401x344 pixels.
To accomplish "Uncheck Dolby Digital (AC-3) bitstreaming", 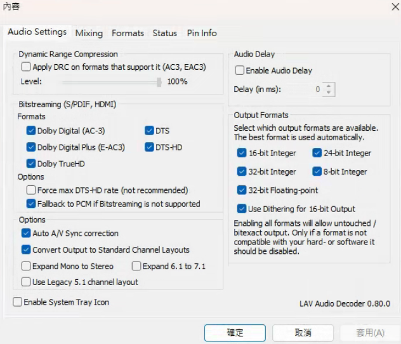I will [x=31, y=131].
